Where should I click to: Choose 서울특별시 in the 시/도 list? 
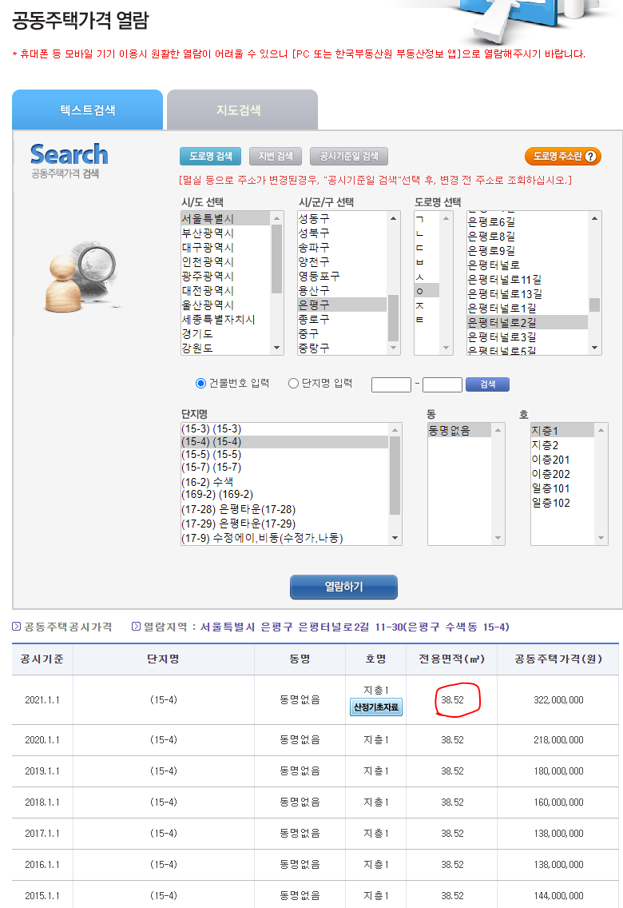[x=225, y=219]
